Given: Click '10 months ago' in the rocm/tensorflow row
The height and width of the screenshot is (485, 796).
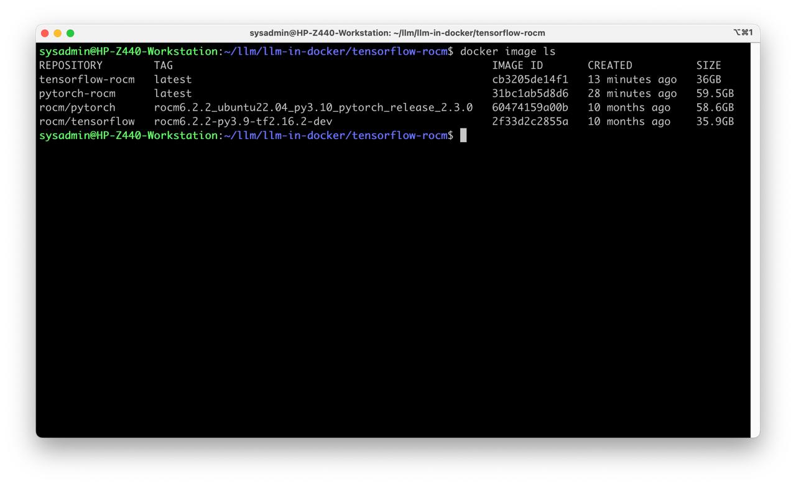Looking at the screenshot, I should click(629, 121).
